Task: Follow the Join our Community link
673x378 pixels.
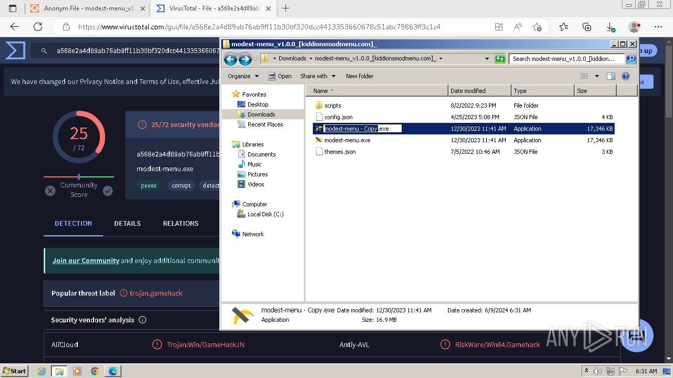Action: (x=86, y=260)
